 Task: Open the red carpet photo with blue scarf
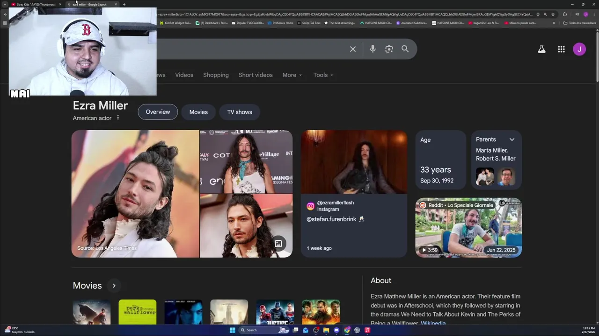tap(246, 161)
